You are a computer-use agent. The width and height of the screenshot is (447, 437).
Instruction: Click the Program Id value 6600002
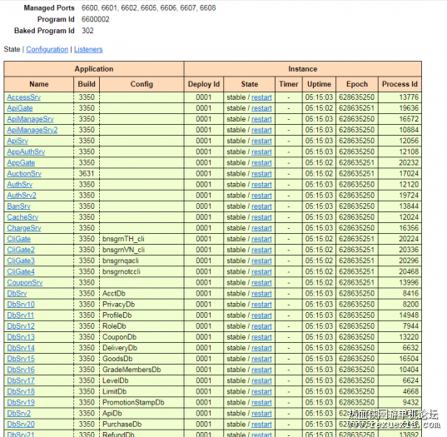tap(95, 19)
